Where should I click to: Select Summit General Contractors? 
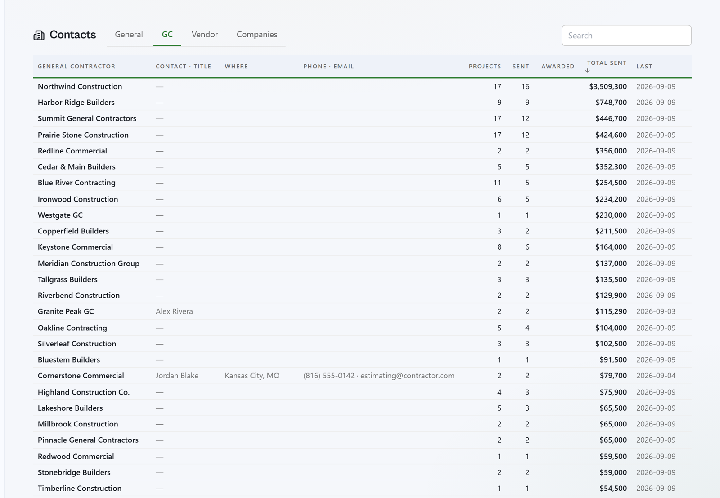[87, 118]
